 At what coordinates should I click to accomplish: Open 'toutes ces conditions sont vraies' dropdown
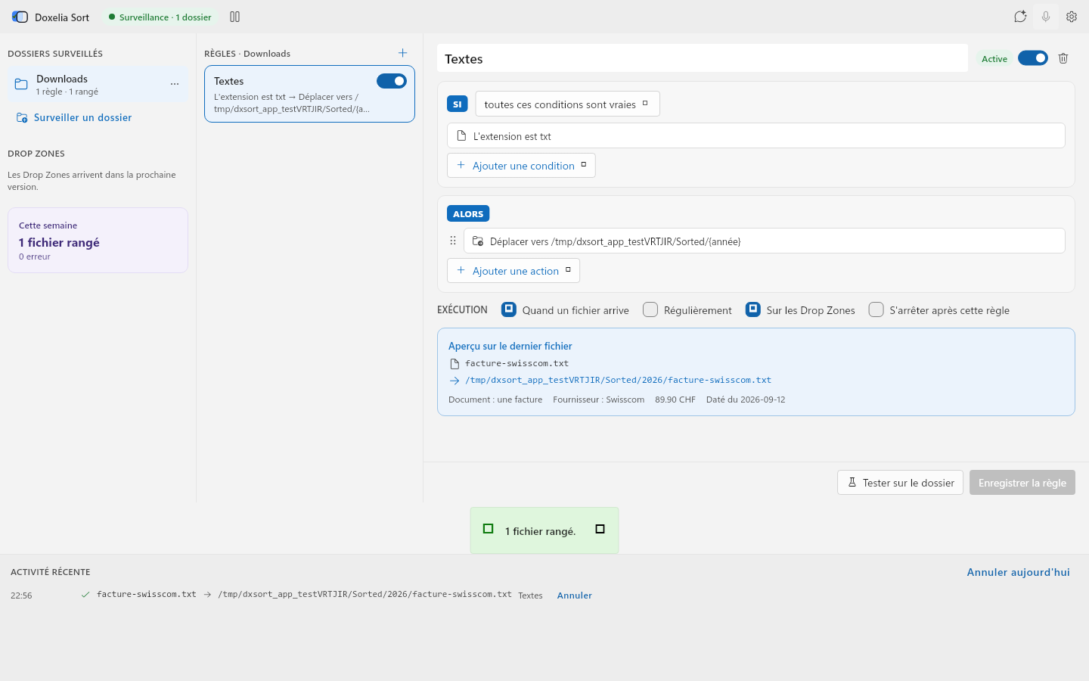[567, 104]
